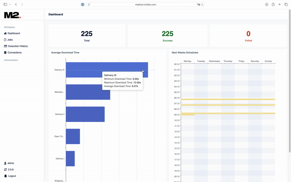The width and height of the screenshot is (291, 182).
Task: Go to Connections page
Action: [x=15, y=53]
